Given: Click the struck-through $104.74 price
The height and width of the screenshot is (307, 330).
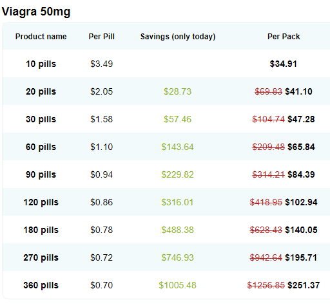Looking at the screenshot, I should 268,119.
